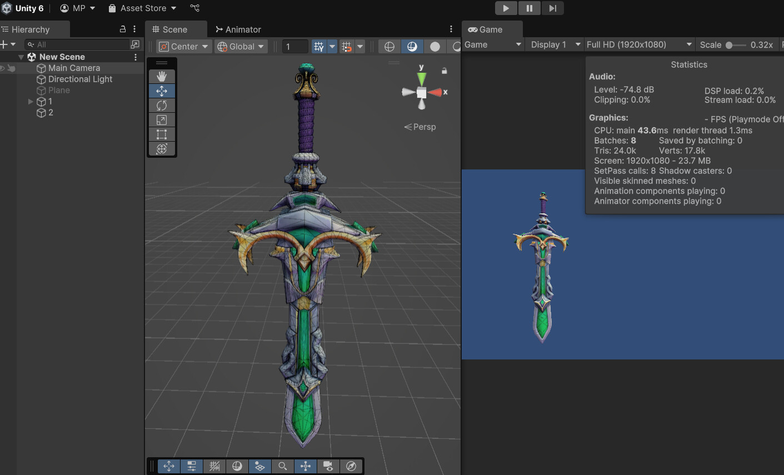Select the Rect Transform tool

[162, 134]
